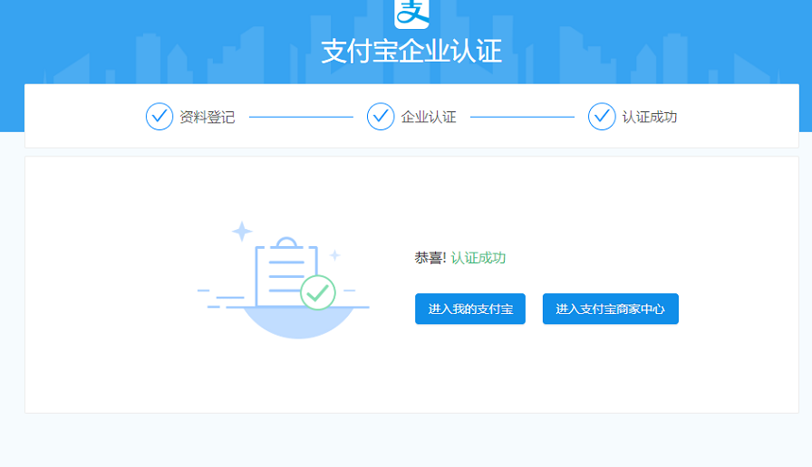Click the 企业认证 step checkmark icon

tap(381, 117)
